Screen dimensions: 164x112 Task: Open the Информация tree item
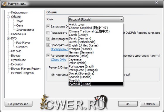pyautogui.click(x=20, y=13)
